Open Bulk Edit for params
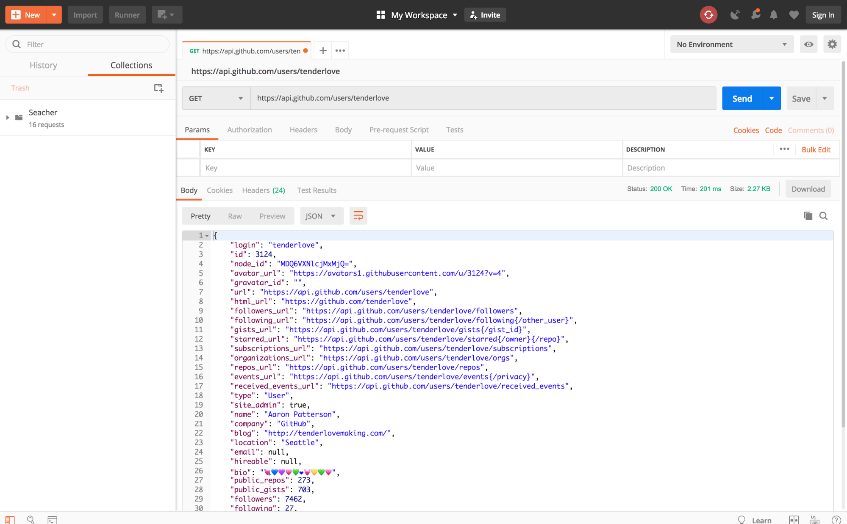The height and width of the screenshot is (524, 847). click(x=816, y=149)
